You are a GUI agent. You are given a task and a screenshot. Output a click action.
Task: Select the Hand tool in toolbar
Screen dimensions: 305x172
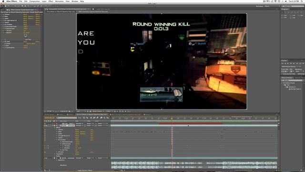pyautogui.click(x=6, y=6)
